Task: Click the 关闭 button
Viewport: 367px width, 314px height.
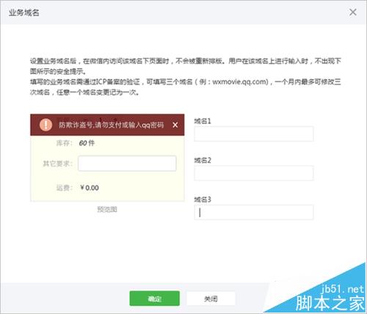Action: (211, 299)
